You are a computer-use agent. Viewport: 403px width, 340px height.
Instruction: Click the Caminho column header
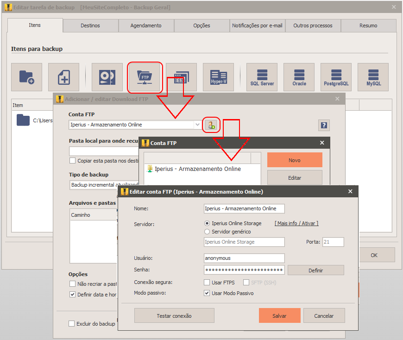tap(94, 215)
